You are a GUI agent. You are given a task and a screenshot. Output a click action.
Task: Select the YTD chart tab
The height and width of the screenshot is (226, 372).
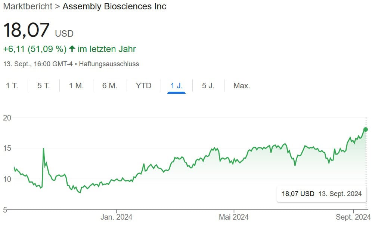[144, 86]
